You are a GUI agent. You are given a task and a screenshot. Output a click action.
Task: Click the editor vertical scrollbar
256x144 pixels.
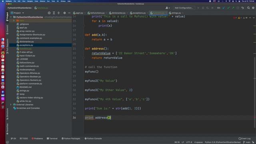coord(255,92)
